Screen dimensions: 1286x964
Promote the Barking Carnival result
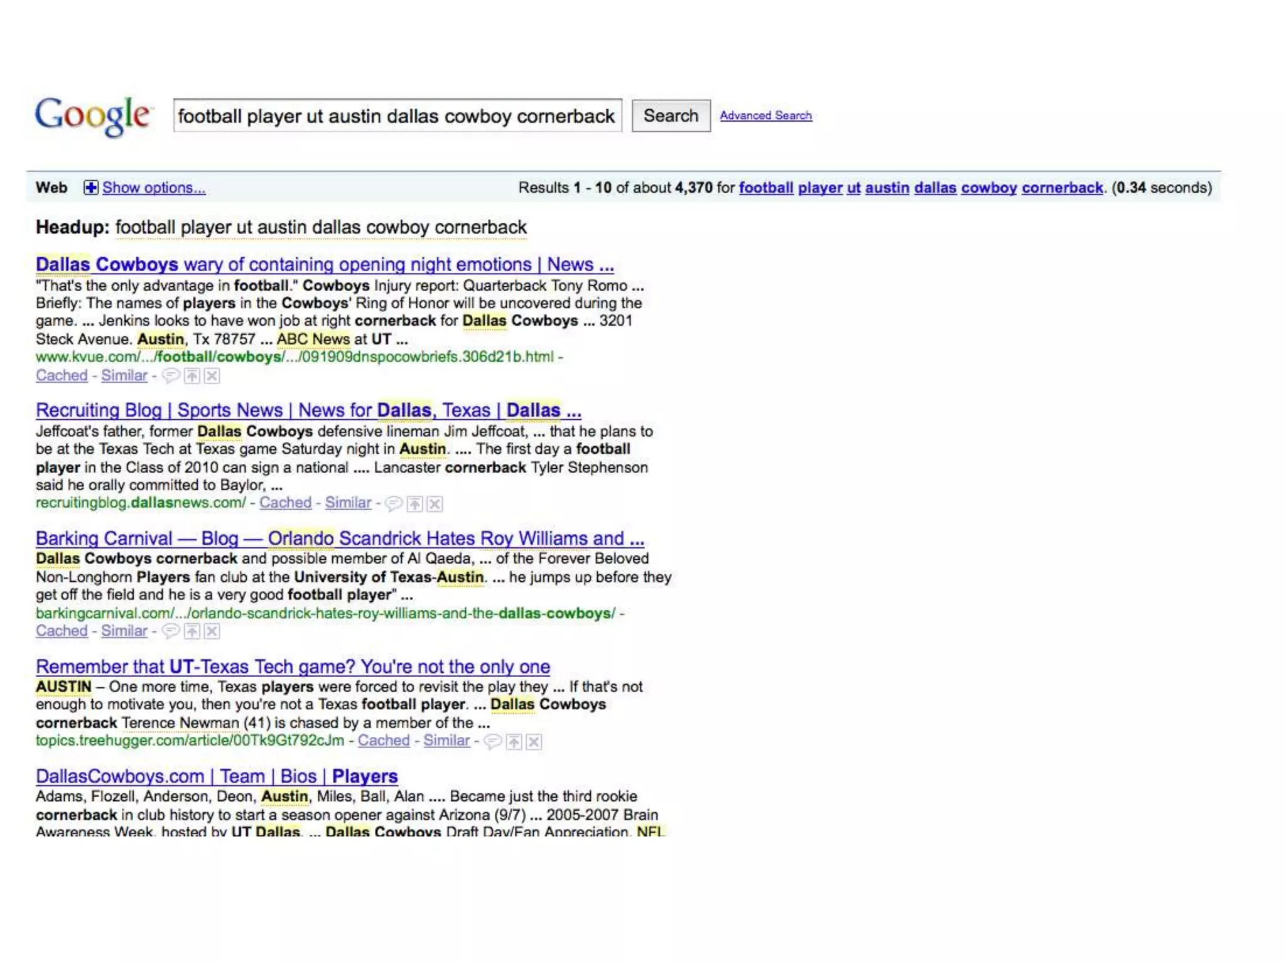pyautogui.click(x=192, y=631)
